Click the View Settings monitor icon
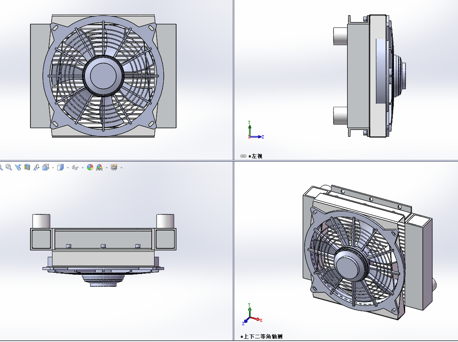This screenshot has width=458, height=342. (114, 167)
